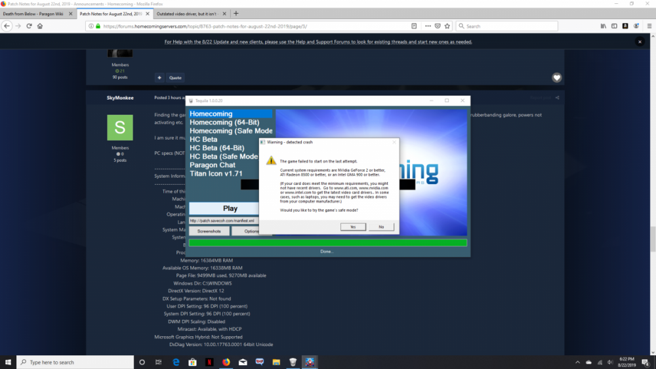Bookmark this page with the star icon
The image size is (656, 369).
[448, 26]
